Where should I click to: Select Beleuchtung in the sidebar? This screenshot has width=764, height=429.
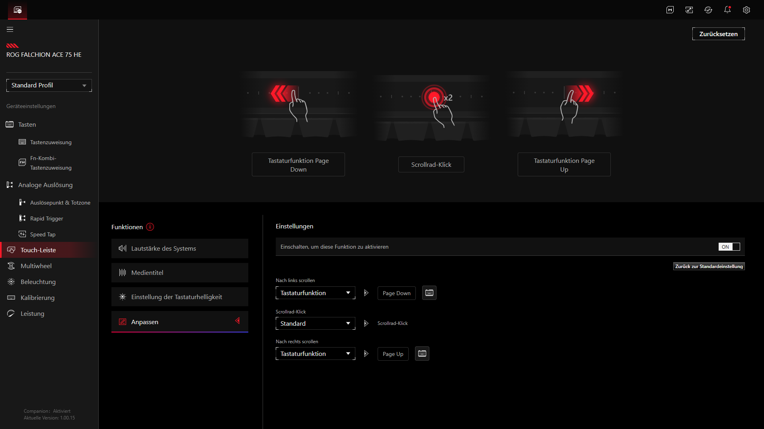(x=38, y=282)
